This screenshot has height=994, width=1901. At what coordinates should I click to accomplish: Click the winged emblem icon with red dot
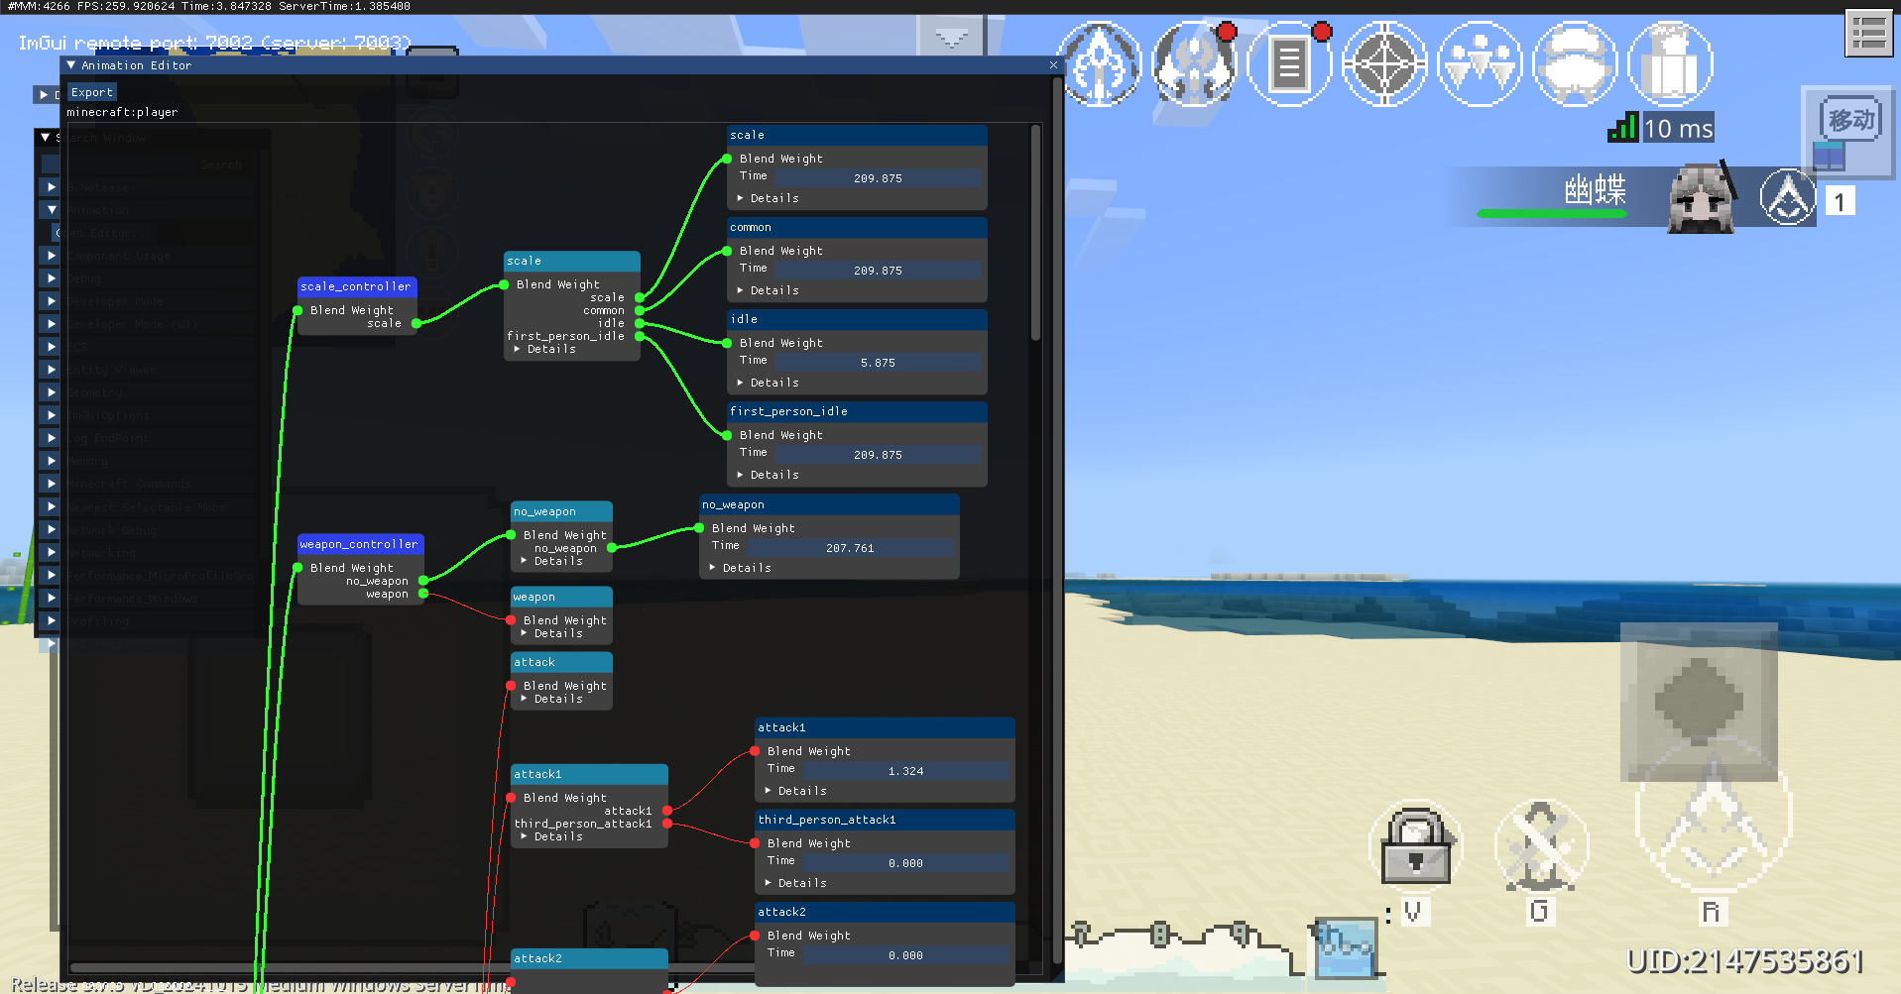[1195, 65]
